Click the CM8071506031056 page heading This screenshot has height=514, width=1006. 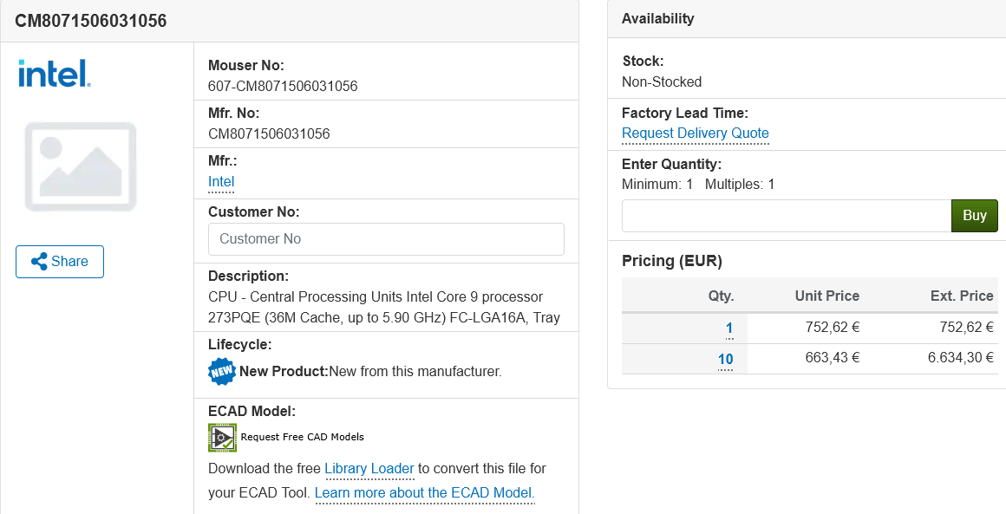coord(91,21)
